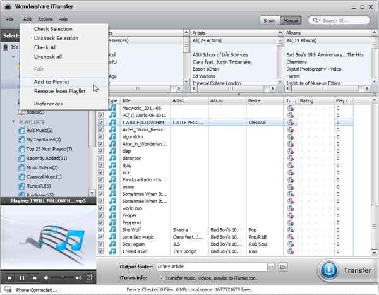Browse output folder with ellipsis button
This screenshot has width=379, height=295.
(x=271, y=267)
